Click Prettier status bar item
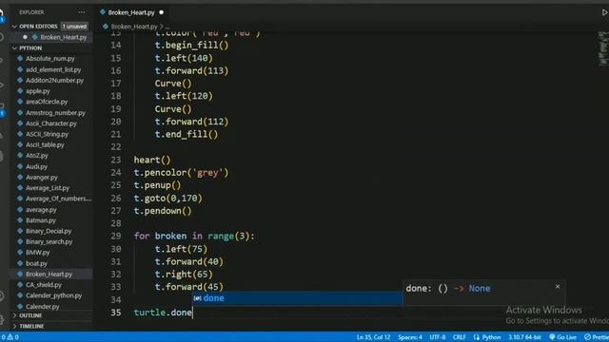Image resolution: width=609 pixels, height=342 pixels. point(597,337)
